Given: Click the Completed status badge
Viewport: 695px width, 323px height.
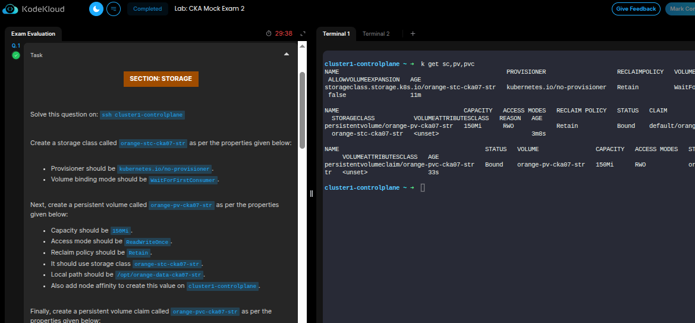Looking at the screenshot, I should [147, 9].
